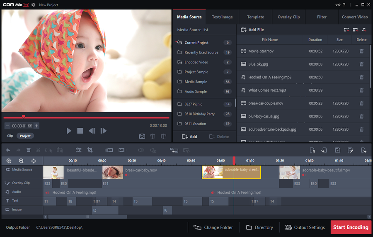
Task: Open the Filter tab
Action: tap(322, 17)
